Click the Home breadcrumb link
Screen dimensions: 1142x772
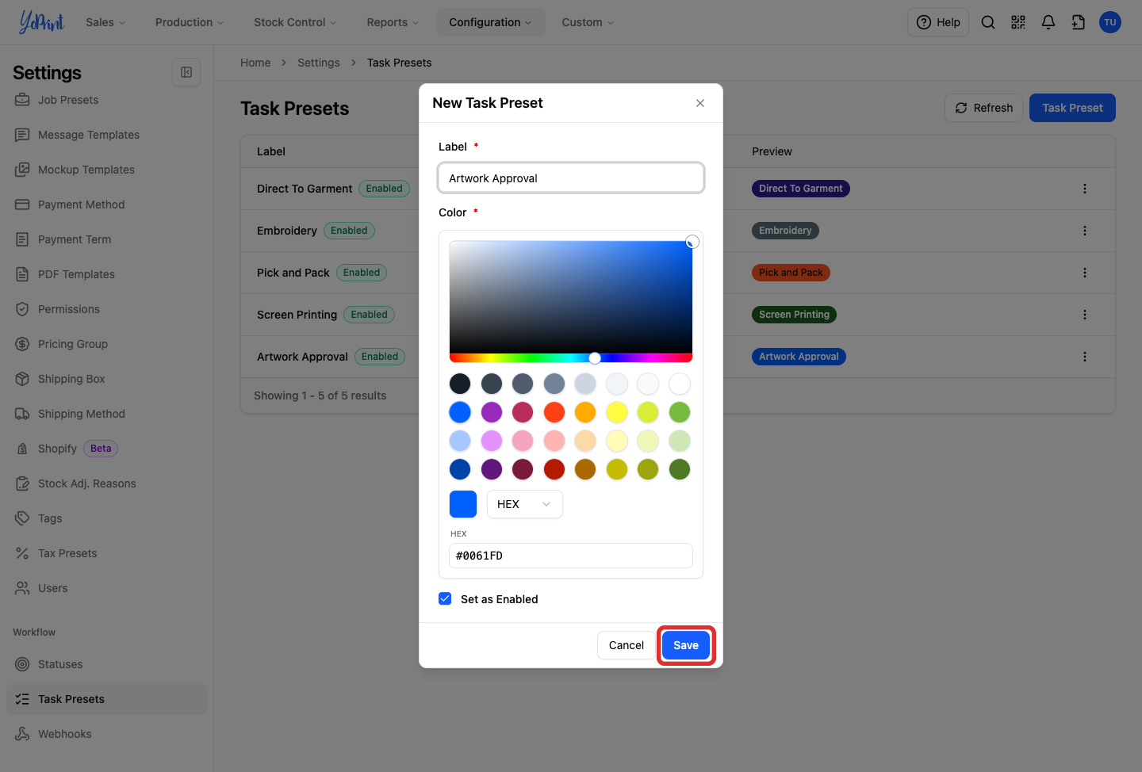coord(255,63)
